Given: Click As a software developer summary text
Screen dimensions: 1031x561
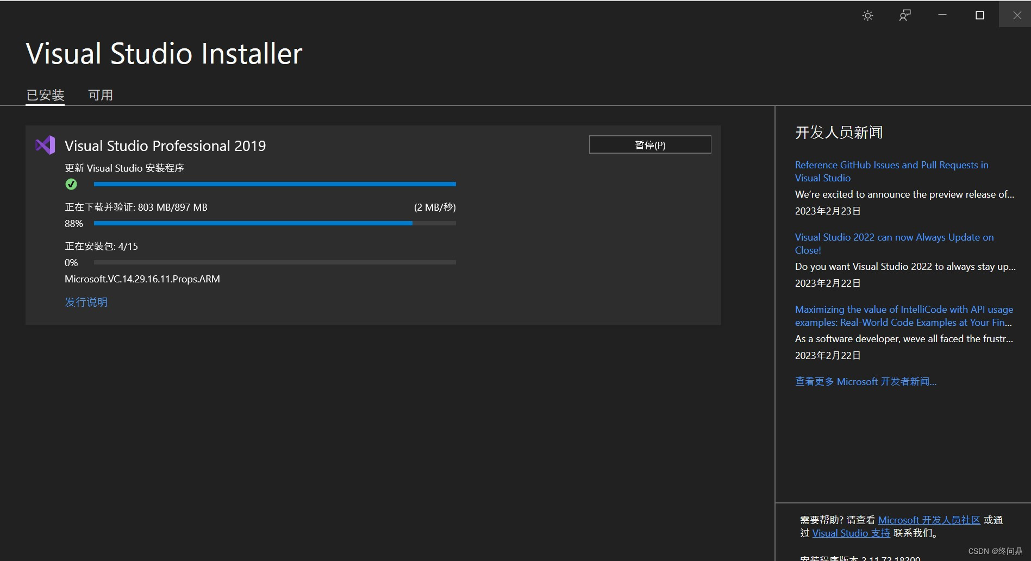Looking at the screenshot, I should [x=904, y=338].
